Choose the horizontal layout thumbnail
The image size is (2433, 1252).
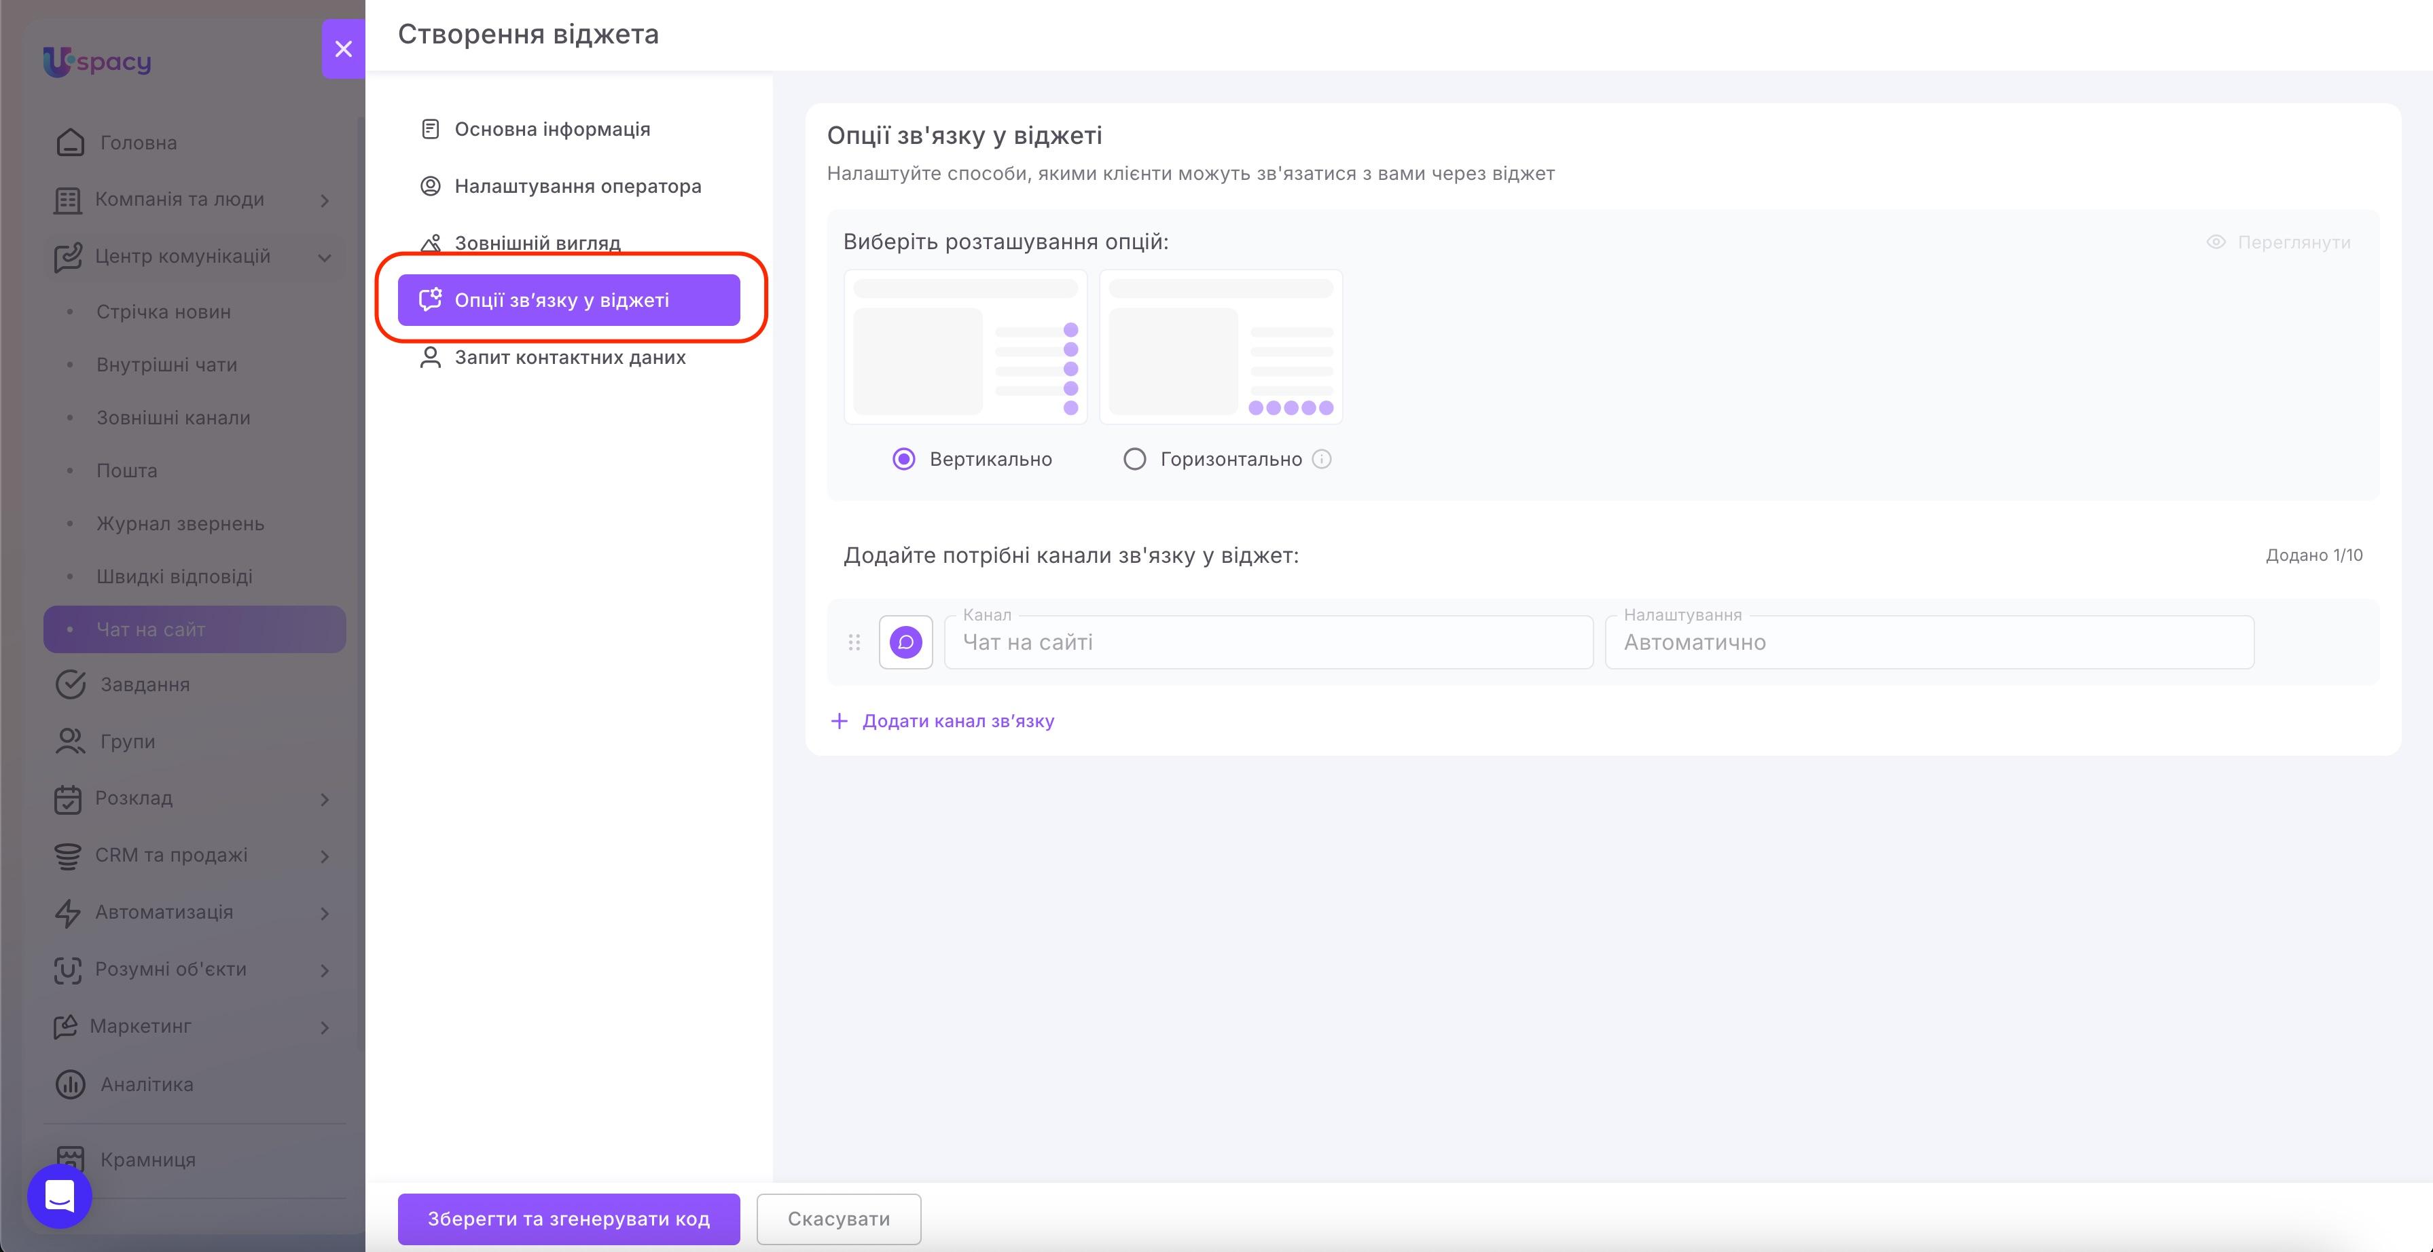pyautogui.click(x=1221, y=348)
